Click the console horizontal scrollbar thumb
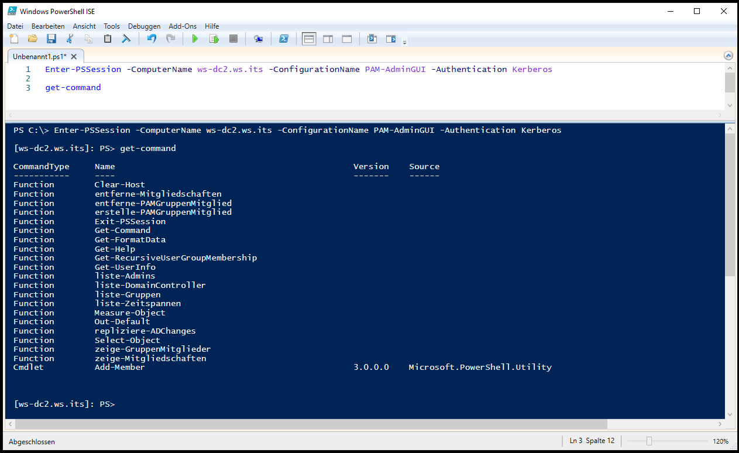This screenshot has height=453, width=739. coord(310,424)
